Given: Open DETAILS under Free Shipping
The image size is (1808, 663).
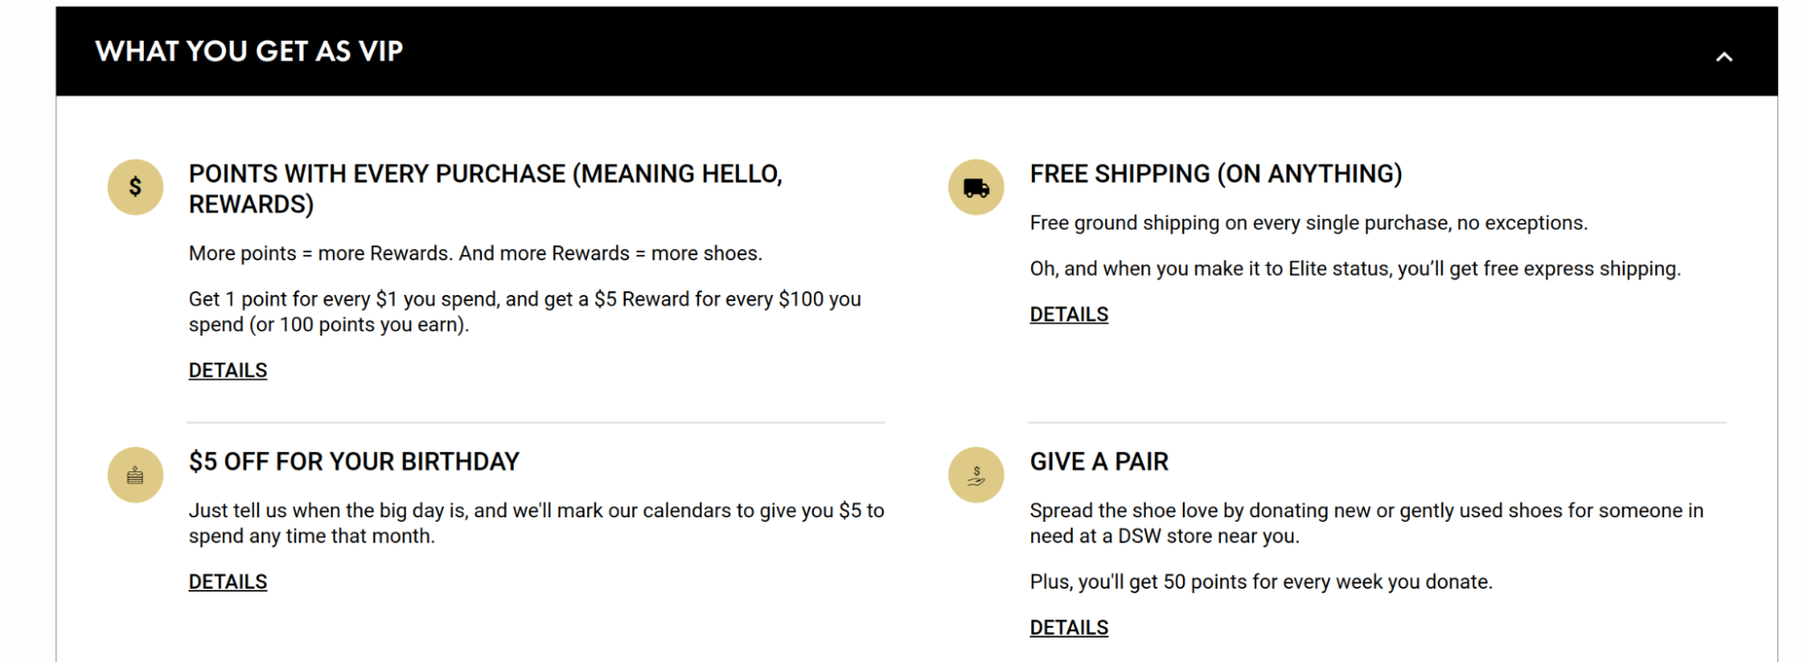Looking at the screenshot, I should click(x=1069, y=315).
